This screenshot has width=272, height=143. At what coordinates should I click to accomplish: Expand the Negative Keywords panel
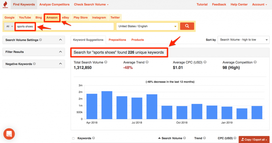pos(34,64)
